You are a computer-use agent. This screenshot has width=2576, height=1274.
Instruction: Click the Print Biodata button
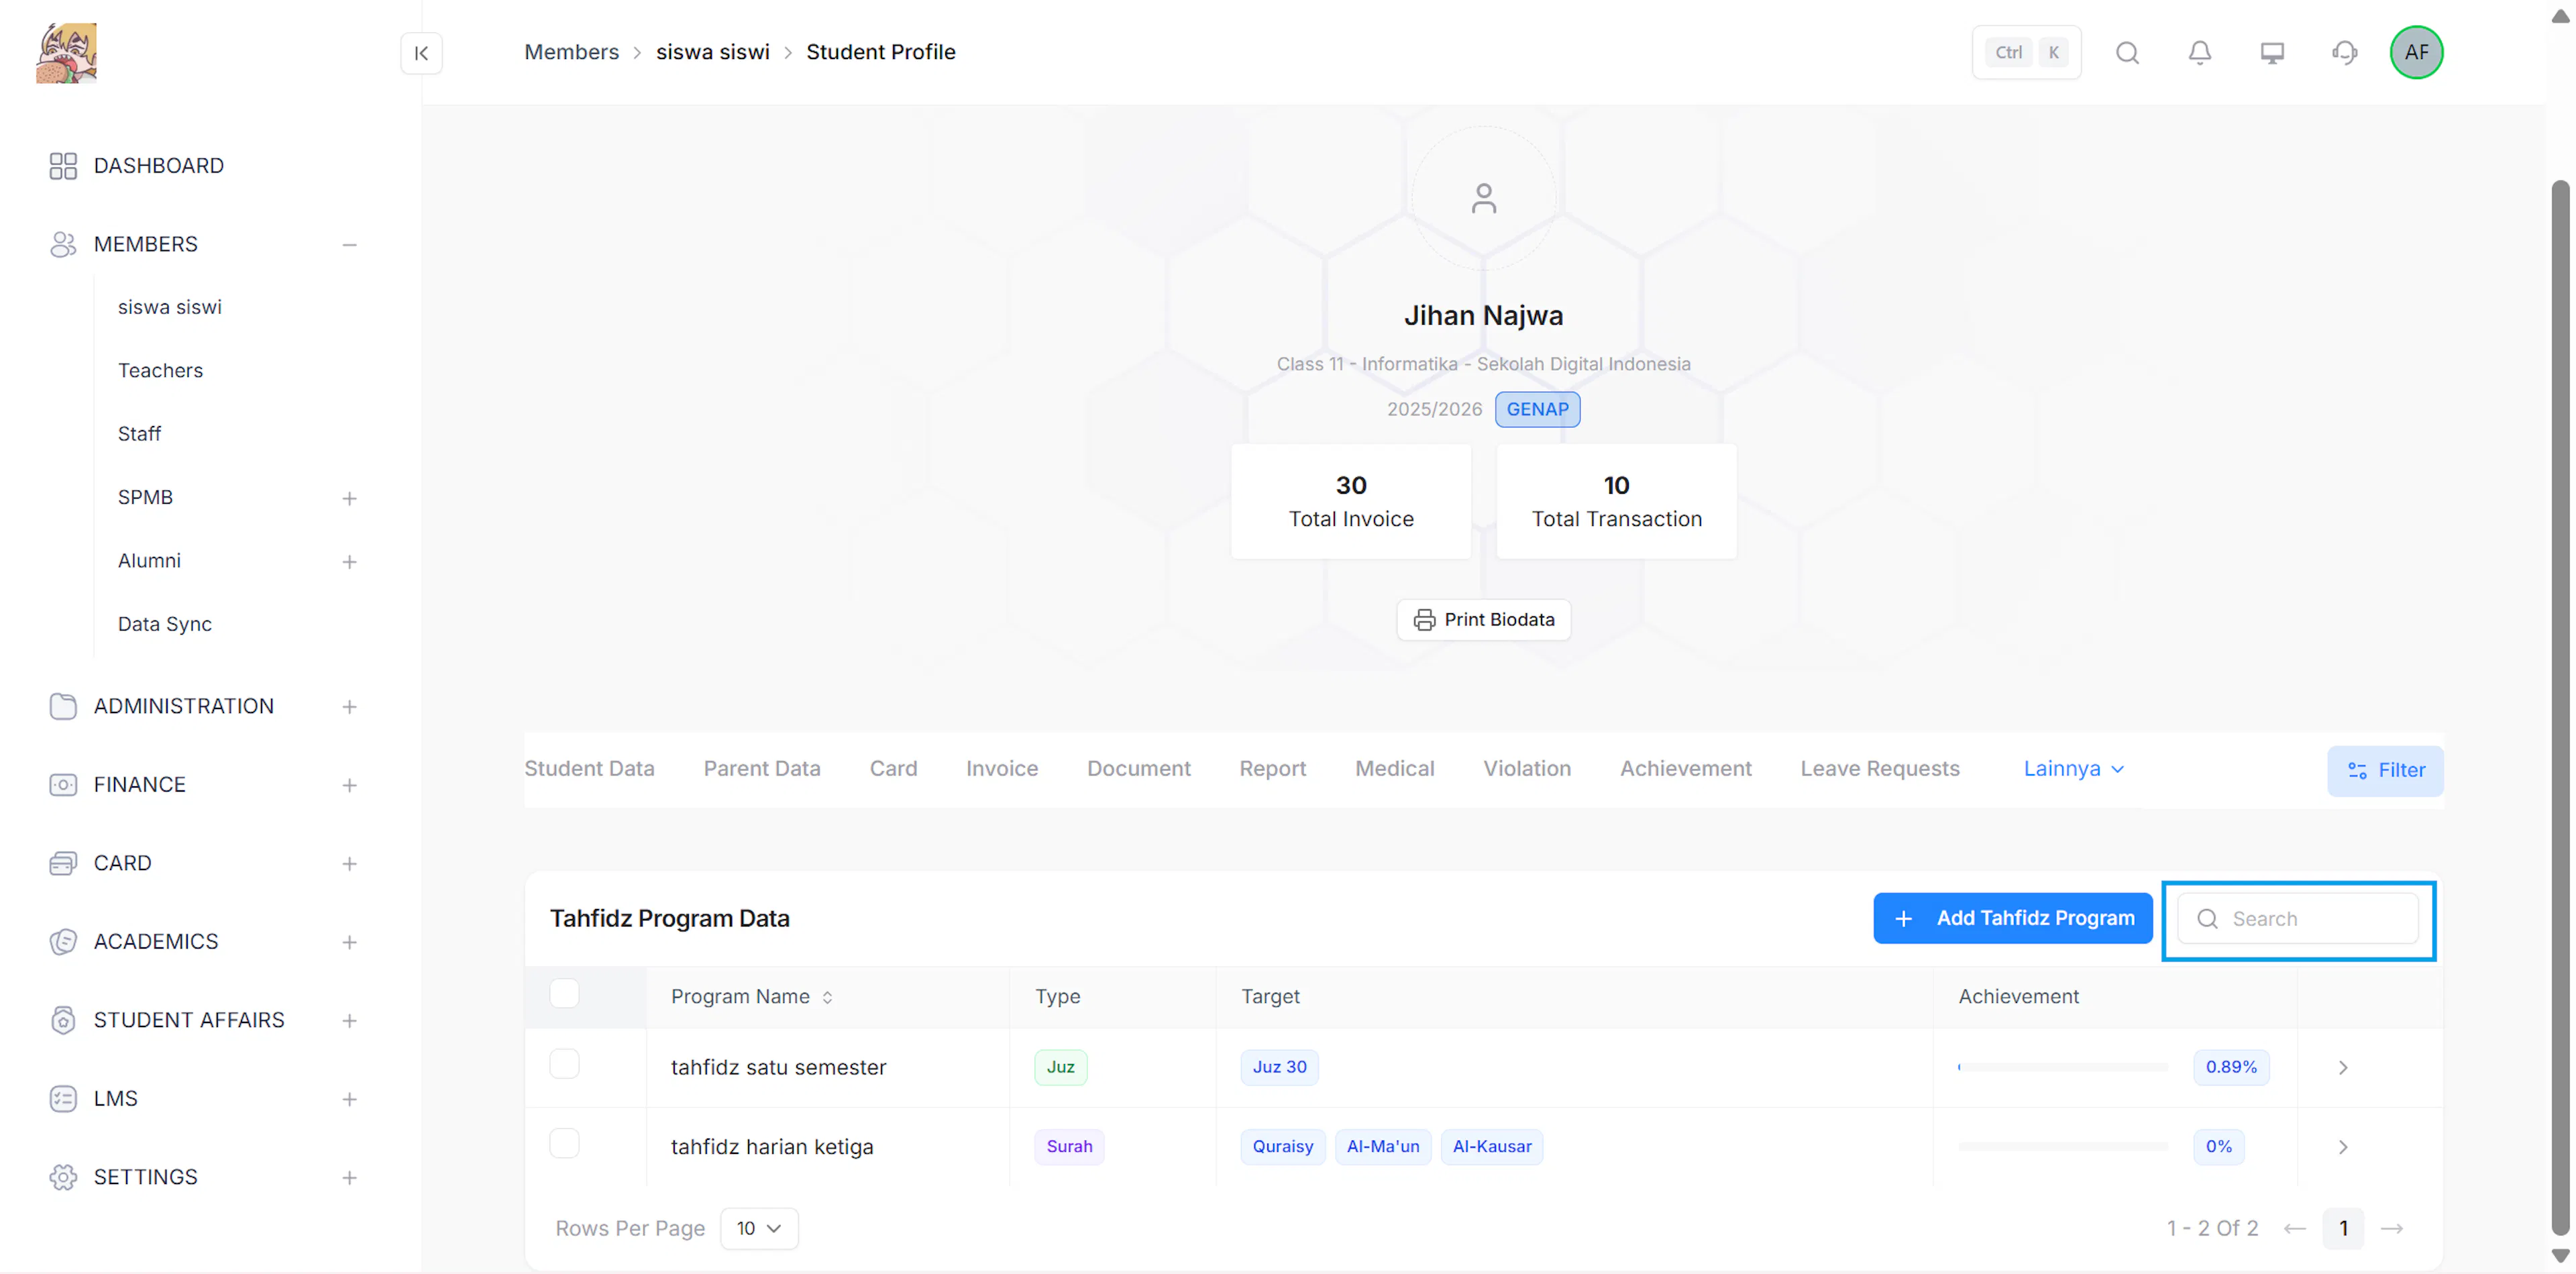[1483, 620]
